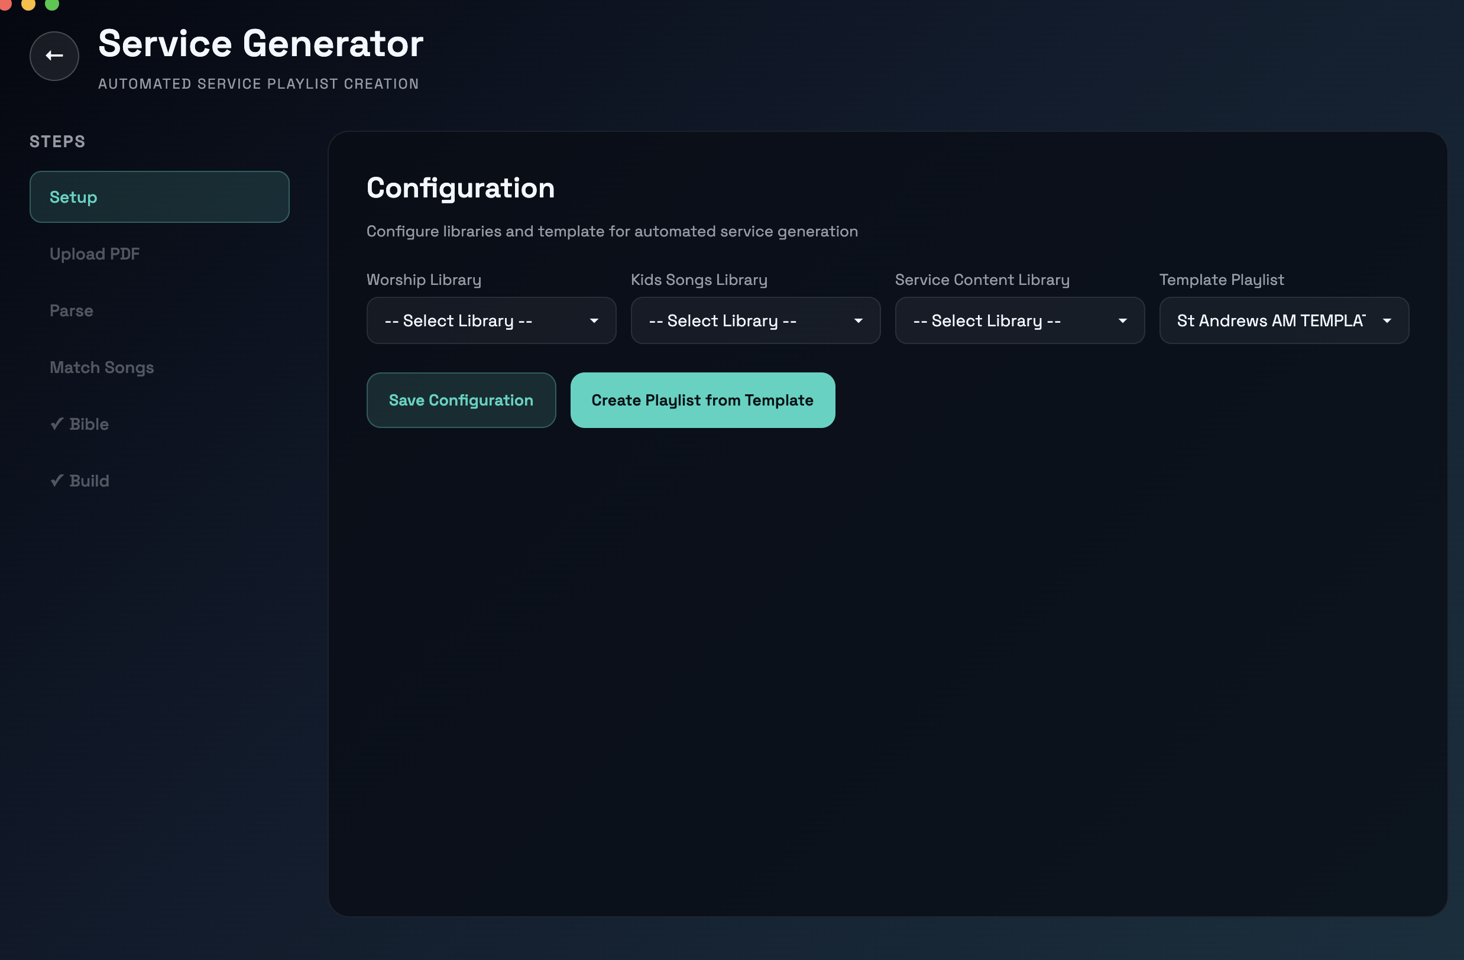Open the Kids Songs Library dropdown arrow
Screen dimensions: 1464x960
pyautogui.click(x=859, y=320)
